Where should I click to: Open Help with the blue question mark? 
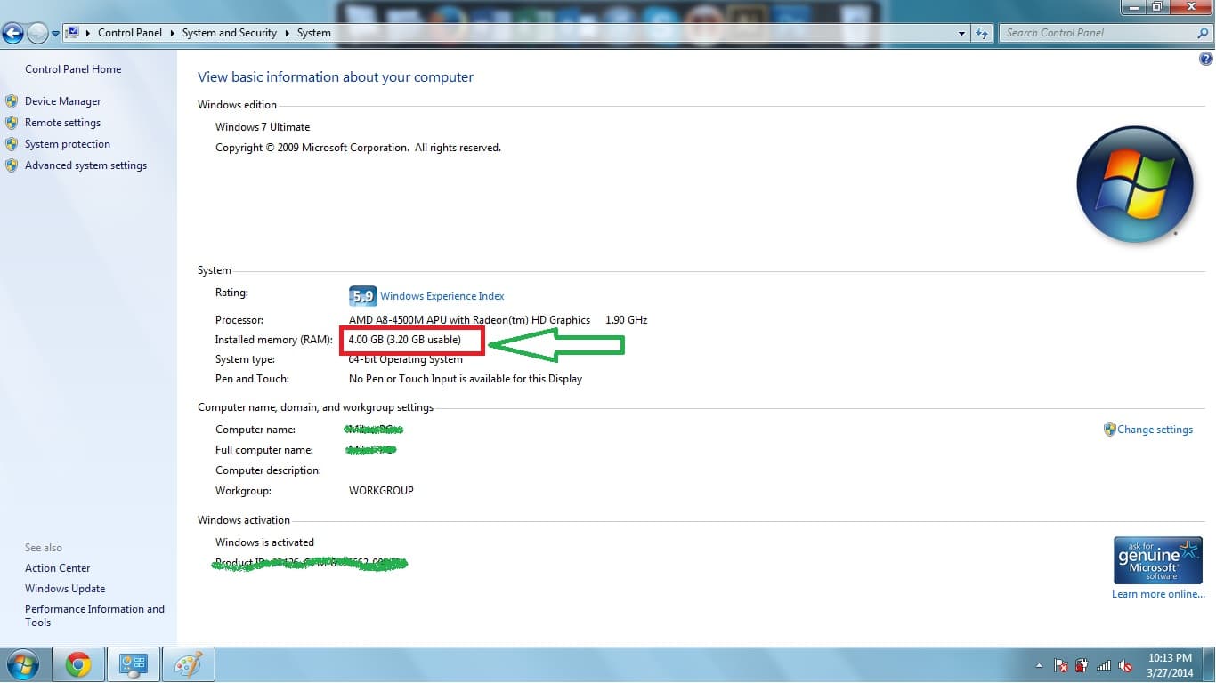pos(1206,60)
